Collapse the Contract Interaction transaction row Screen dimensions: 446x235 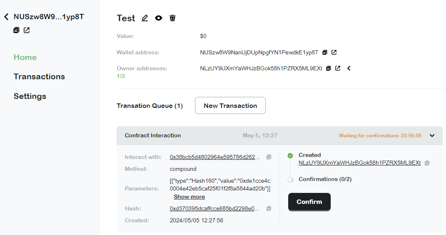tap(432, 136)
